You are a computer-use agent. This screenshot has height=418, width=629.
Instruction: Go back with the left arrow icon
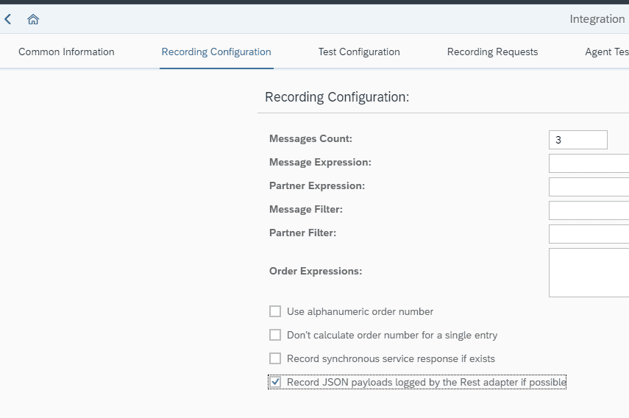click(x=7, y=19)
